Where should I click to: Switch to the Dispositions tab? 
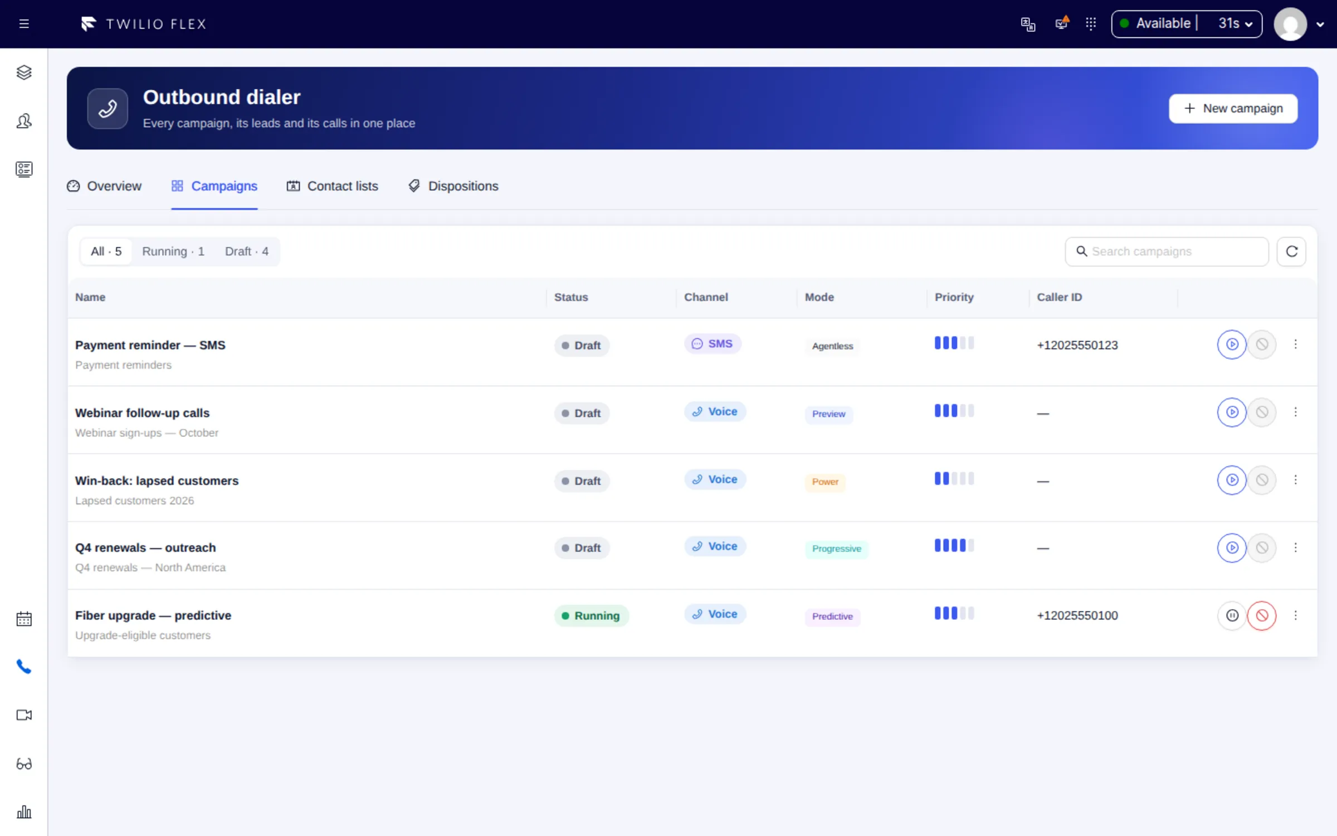(x=453, y=186)
